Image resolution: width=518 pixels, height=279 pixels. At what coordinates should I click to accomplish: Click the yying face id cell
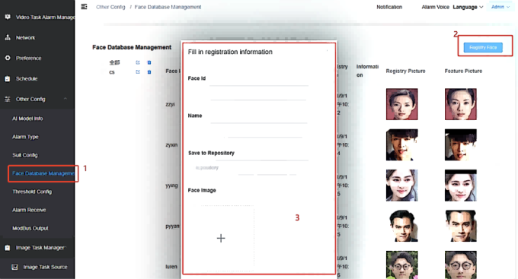click(171, 185)
